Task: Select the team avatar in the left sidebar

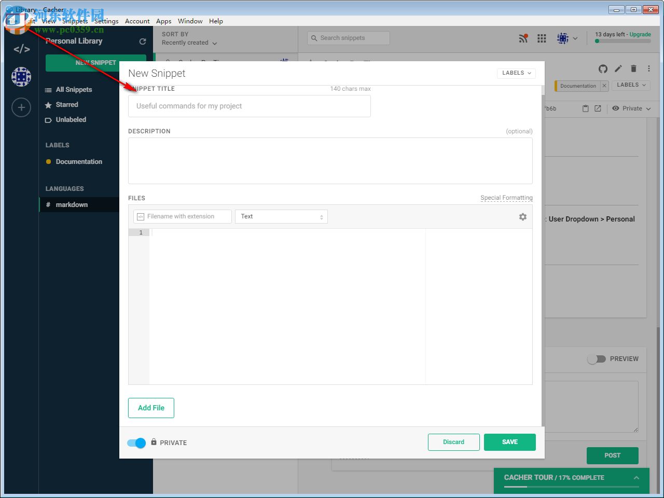Action: pyautogui.click(x=21, y=77)
